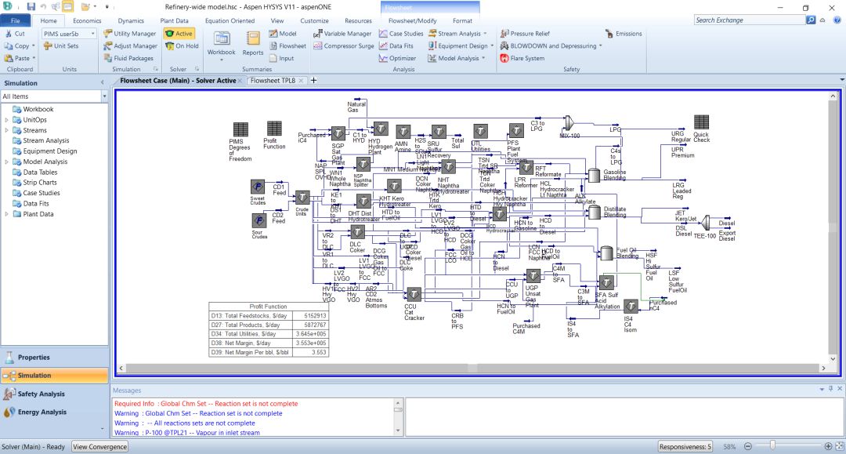Open the Adjust Manager
846x454 pixels.
130,46
